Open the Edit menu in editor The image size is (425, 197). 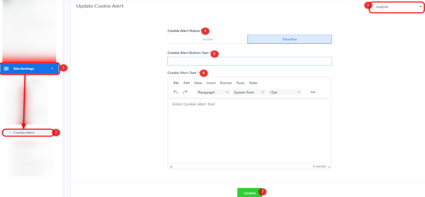(x=186, y=83)
